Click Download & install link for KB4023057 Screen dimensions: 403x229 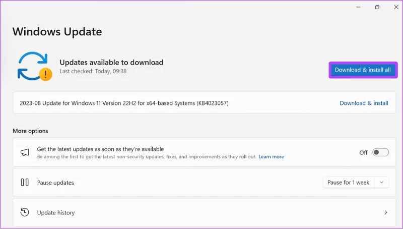tap(364, 103)
